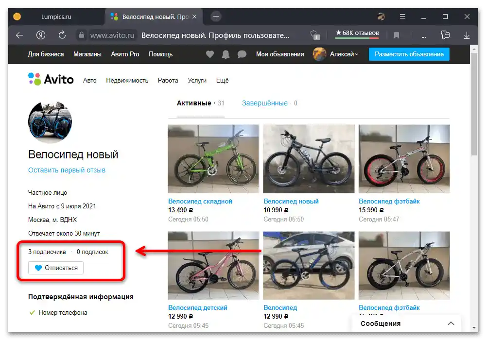This screenshot has height=340, width=486.
Task: Open the green Велосипед складной photo
Action: coord(213,159)
